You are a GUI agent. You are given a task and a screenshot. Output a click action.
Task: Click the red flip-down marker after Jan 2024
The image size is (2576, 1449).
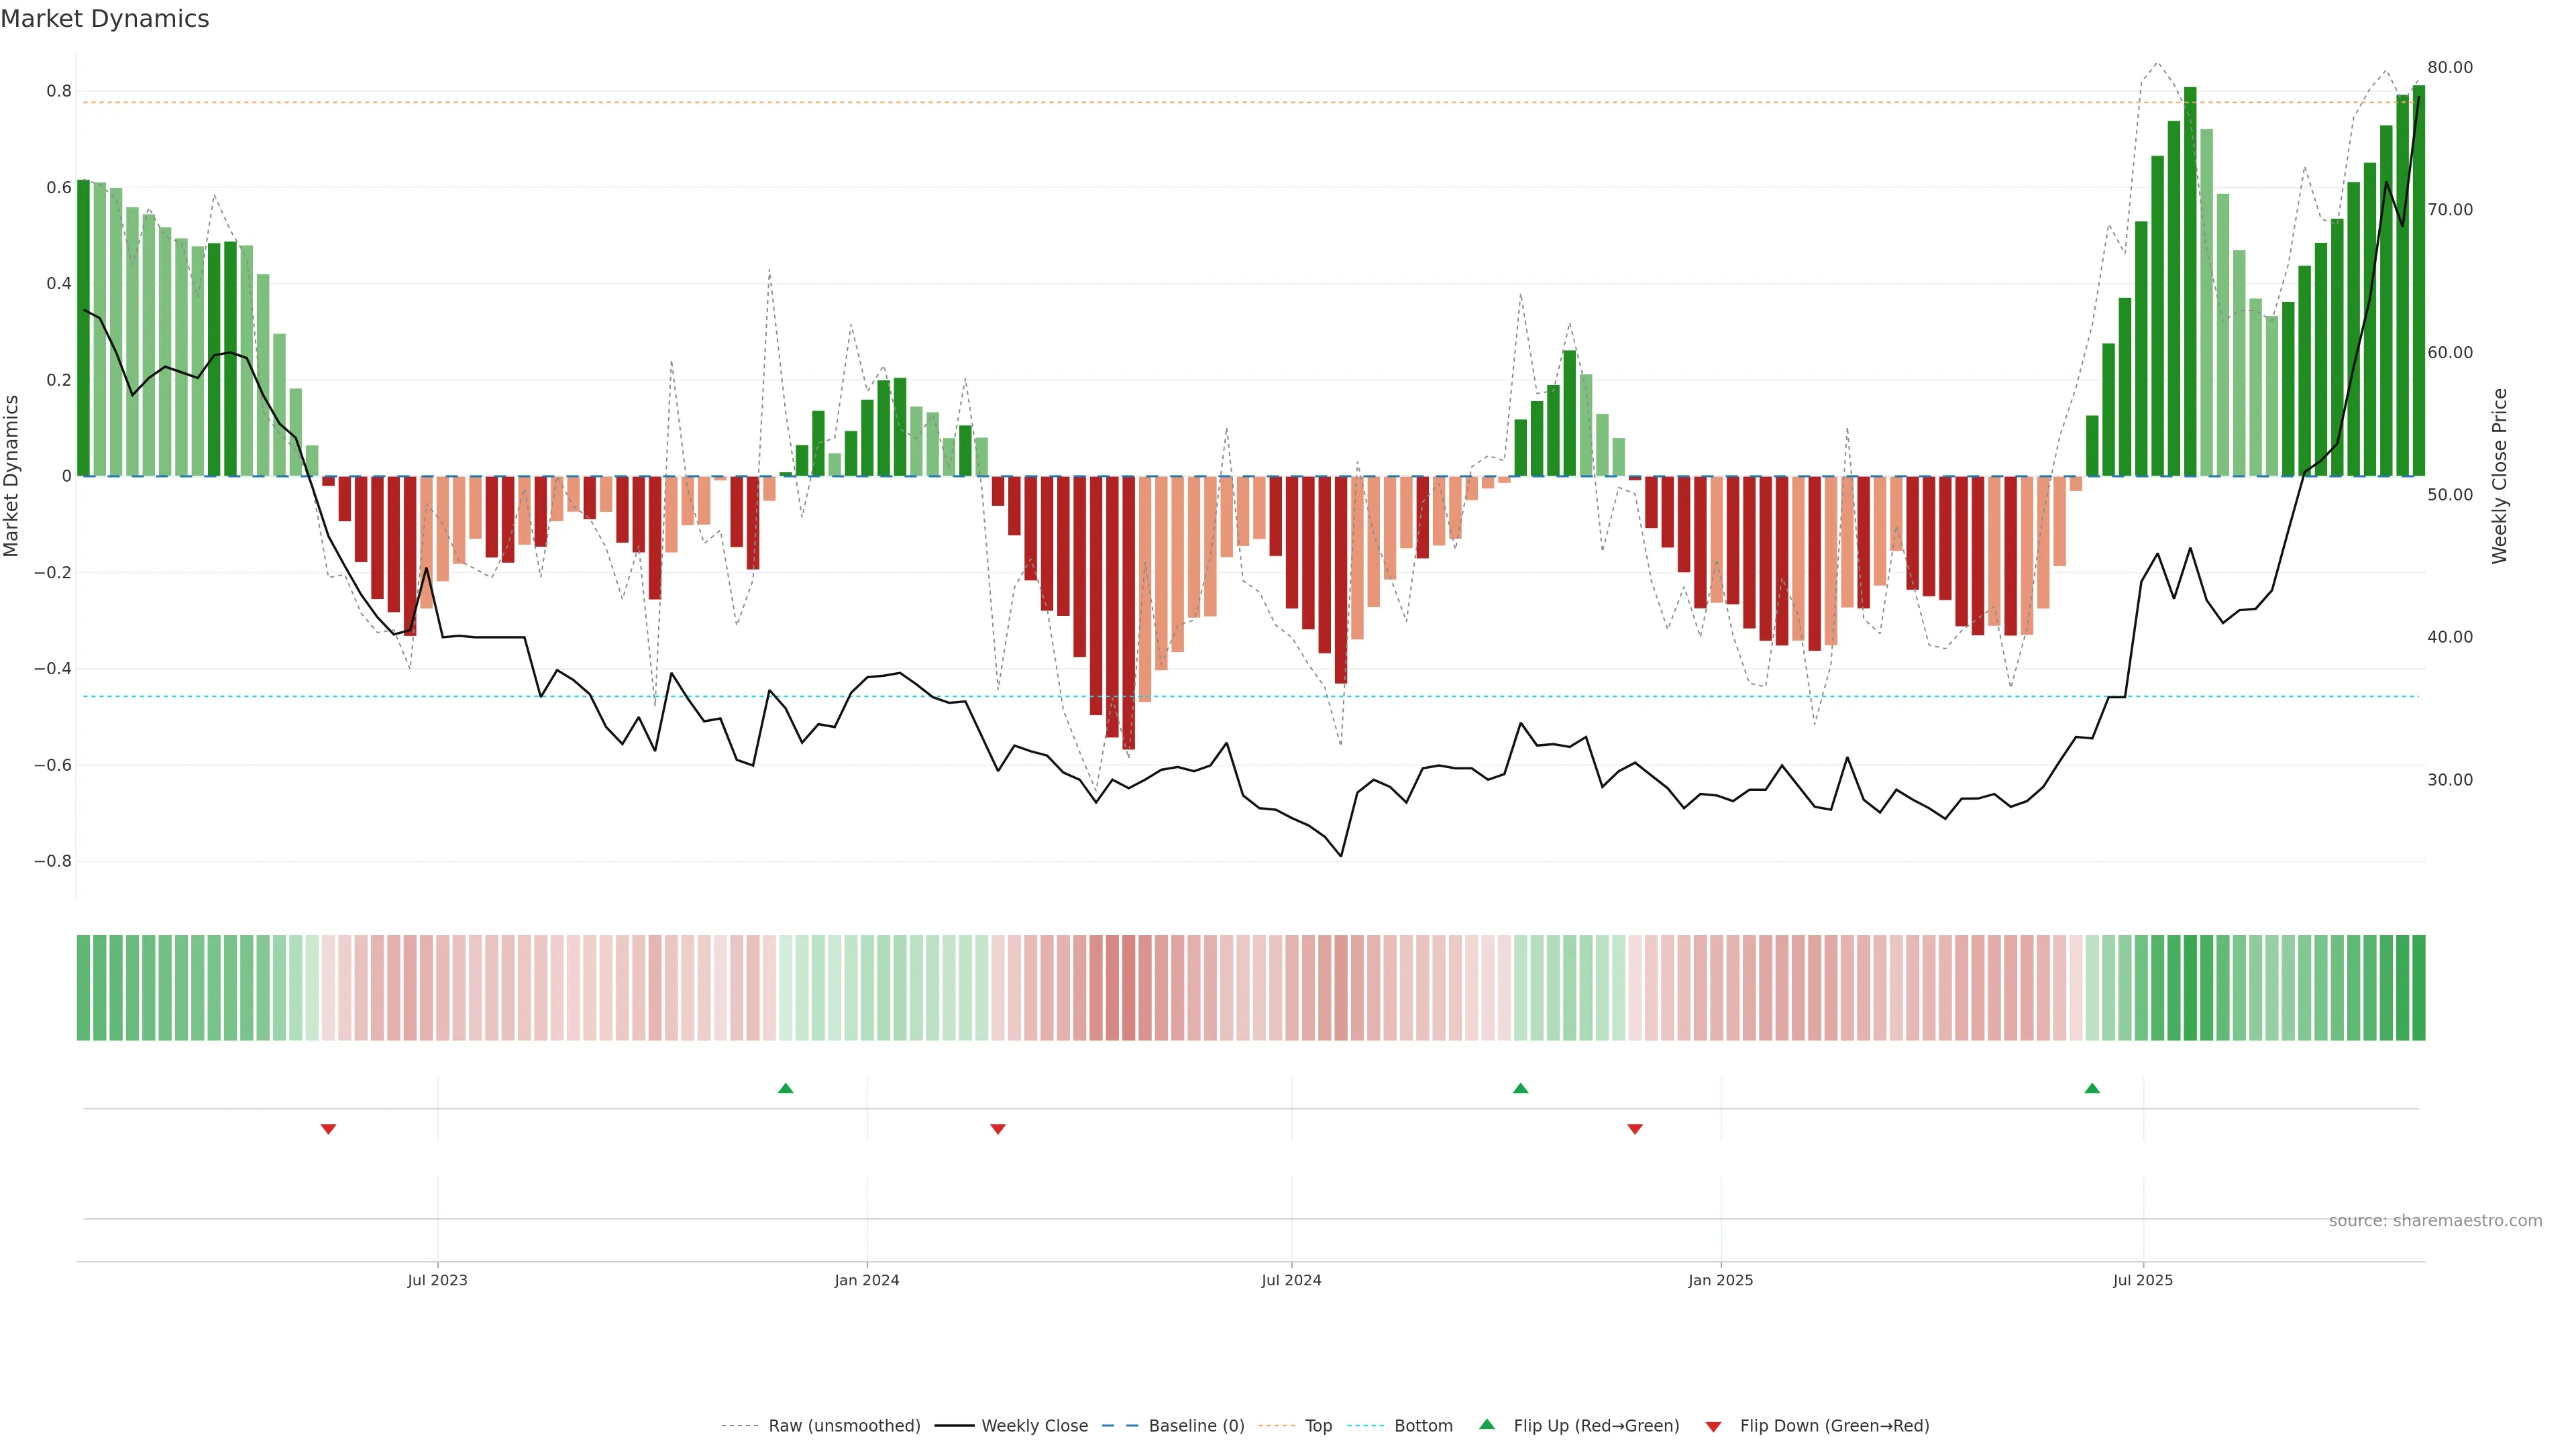click(997, 1129)
